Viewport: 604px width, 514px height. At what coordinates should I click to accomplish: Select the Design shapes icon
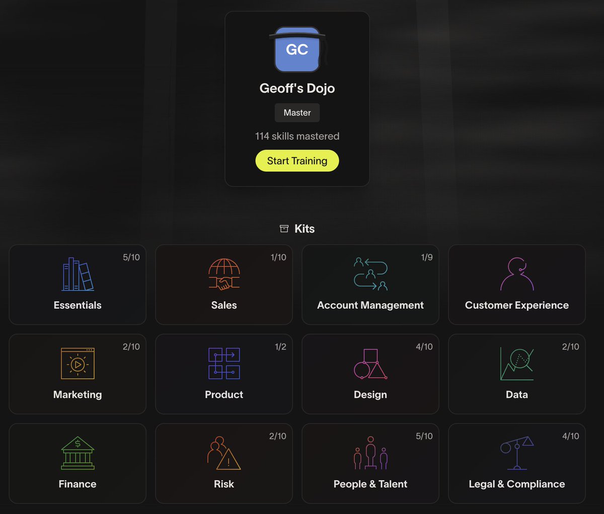370,363
